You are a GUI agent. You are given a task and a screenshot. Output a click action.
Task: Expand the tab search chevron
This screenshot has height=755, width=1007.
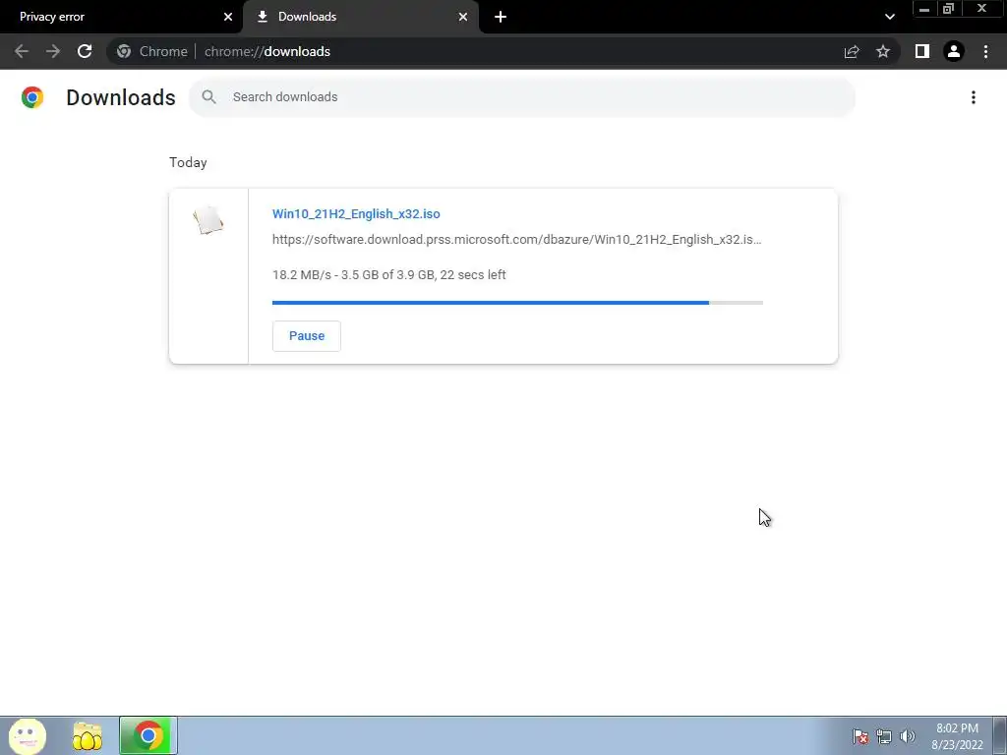889,17
